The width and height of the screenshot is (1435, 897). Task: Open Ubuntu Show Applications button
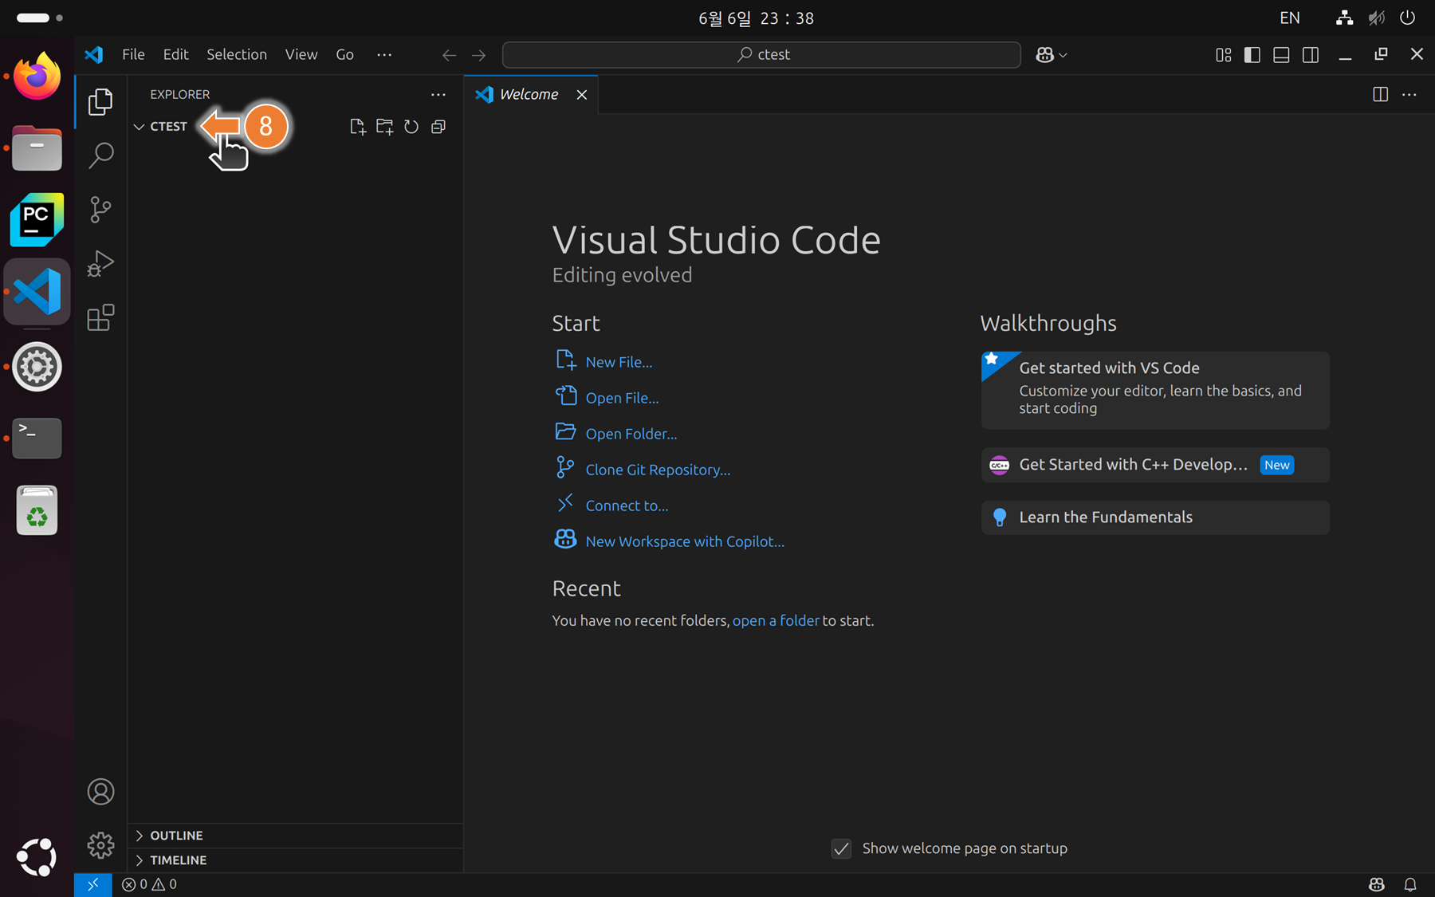pyautogui.click(x=37, y=858)
